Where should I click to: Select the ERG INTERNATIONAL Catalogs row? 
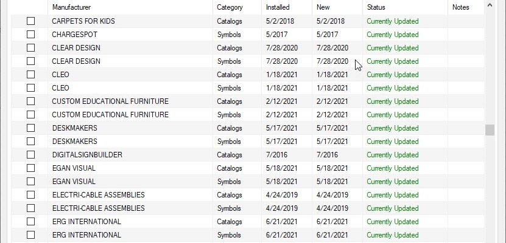(247, 222)
